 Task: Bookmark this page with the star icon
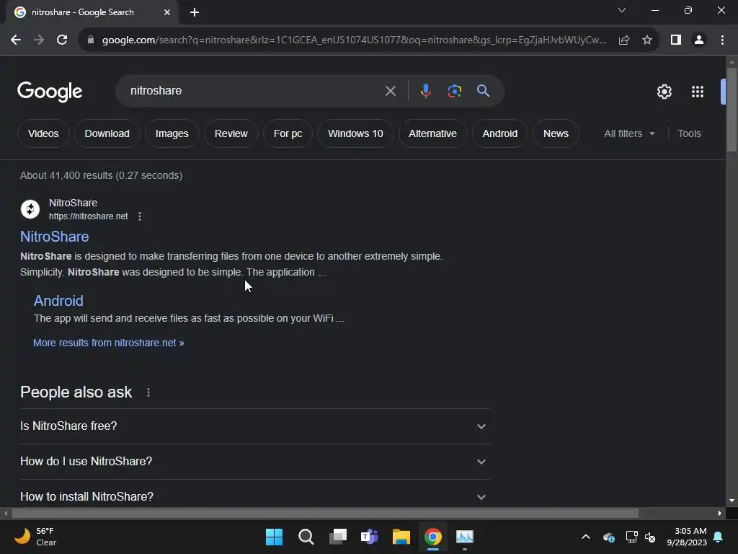647,40
